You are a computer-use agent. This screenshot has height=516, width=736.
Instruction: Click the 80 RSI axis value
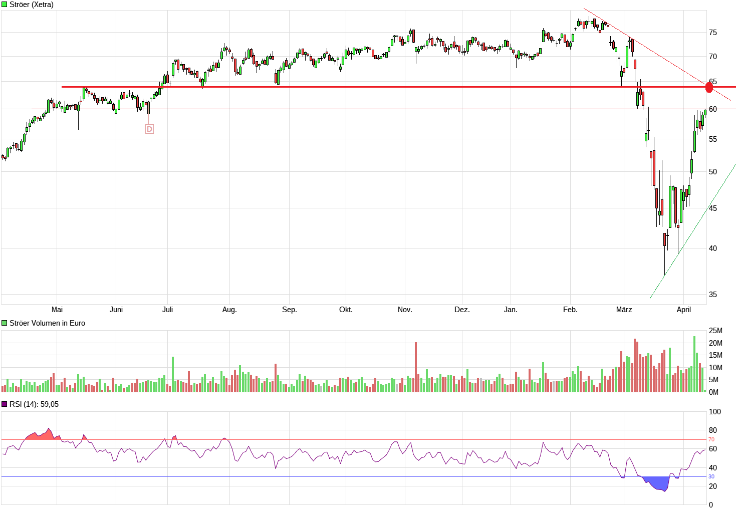click(712, 430)
